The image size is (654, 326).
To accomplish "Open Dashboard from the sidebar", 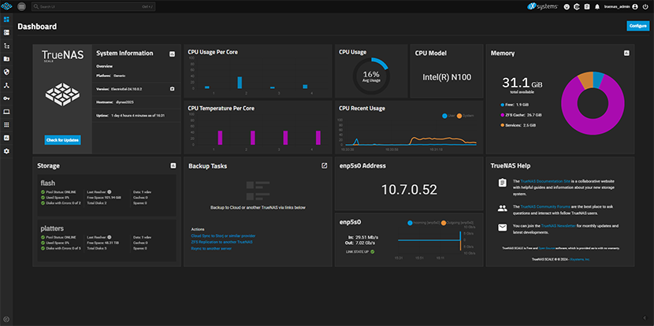I will point(6,20).
